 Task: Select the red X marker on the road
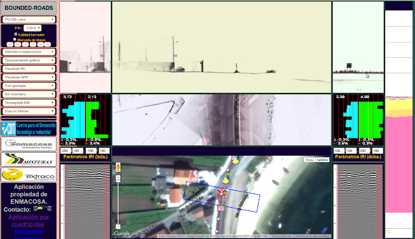(222, 192)
